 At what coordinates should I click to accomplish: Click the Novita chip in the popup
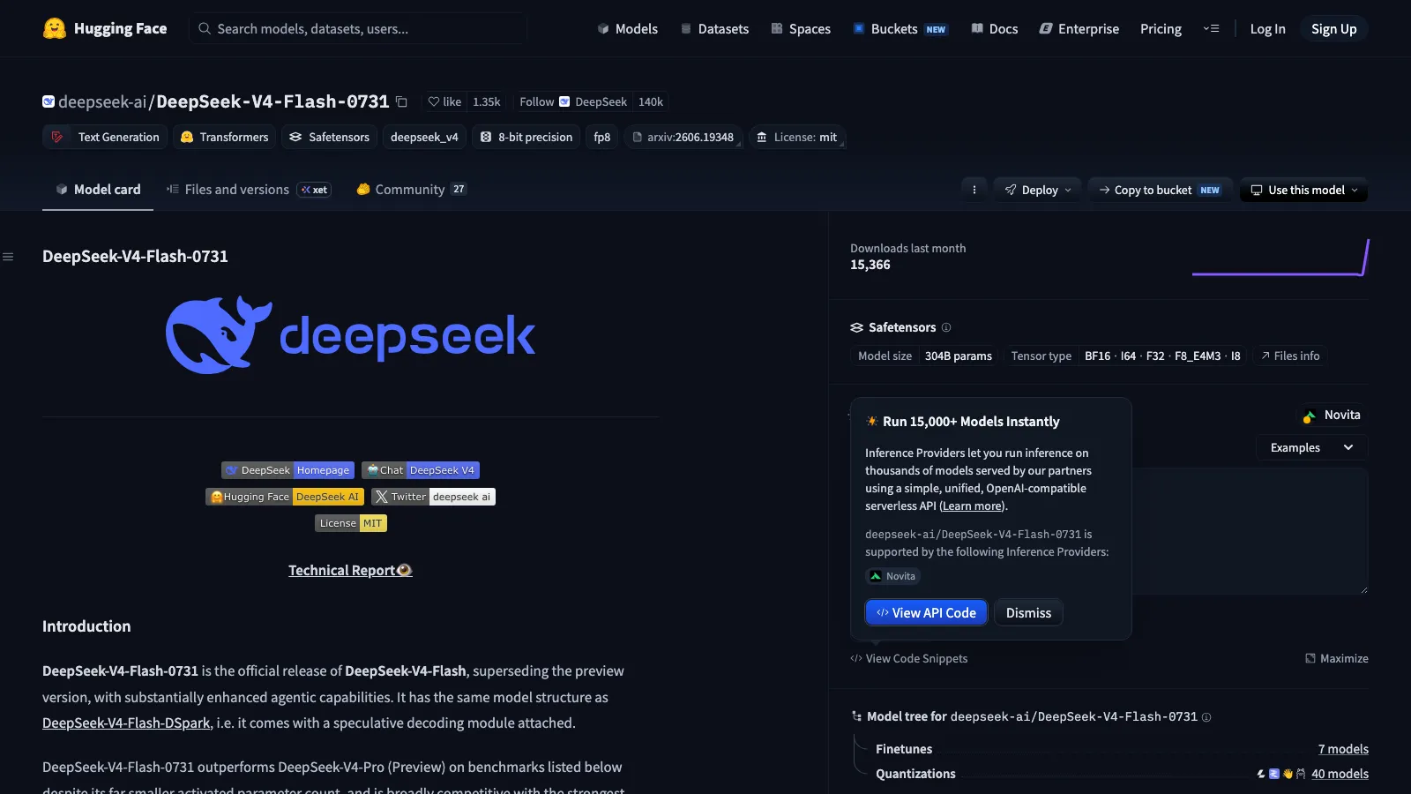893,576
